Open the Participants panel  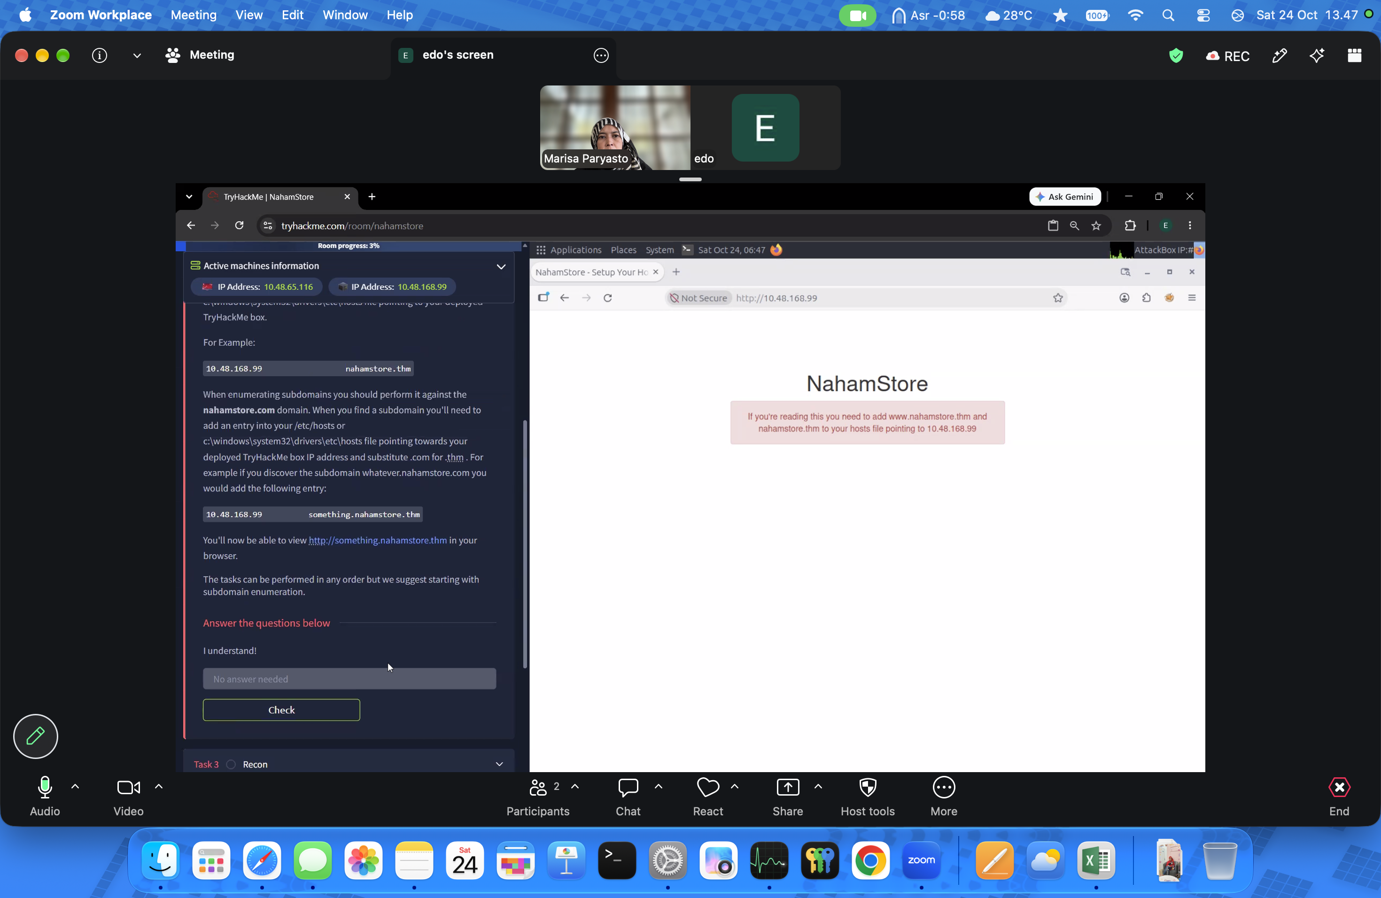point(537,797)
